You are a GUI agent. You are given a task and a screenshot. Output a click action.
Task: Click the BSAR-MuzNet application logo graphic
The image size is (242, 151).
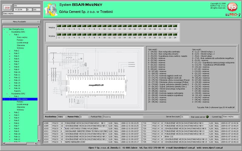pos(51,10)
